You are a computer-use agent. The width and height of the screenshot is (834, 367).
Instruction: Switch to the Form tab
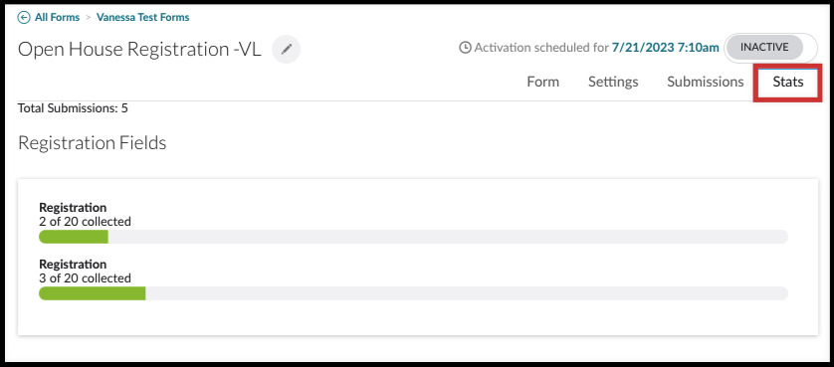(542, 82)
